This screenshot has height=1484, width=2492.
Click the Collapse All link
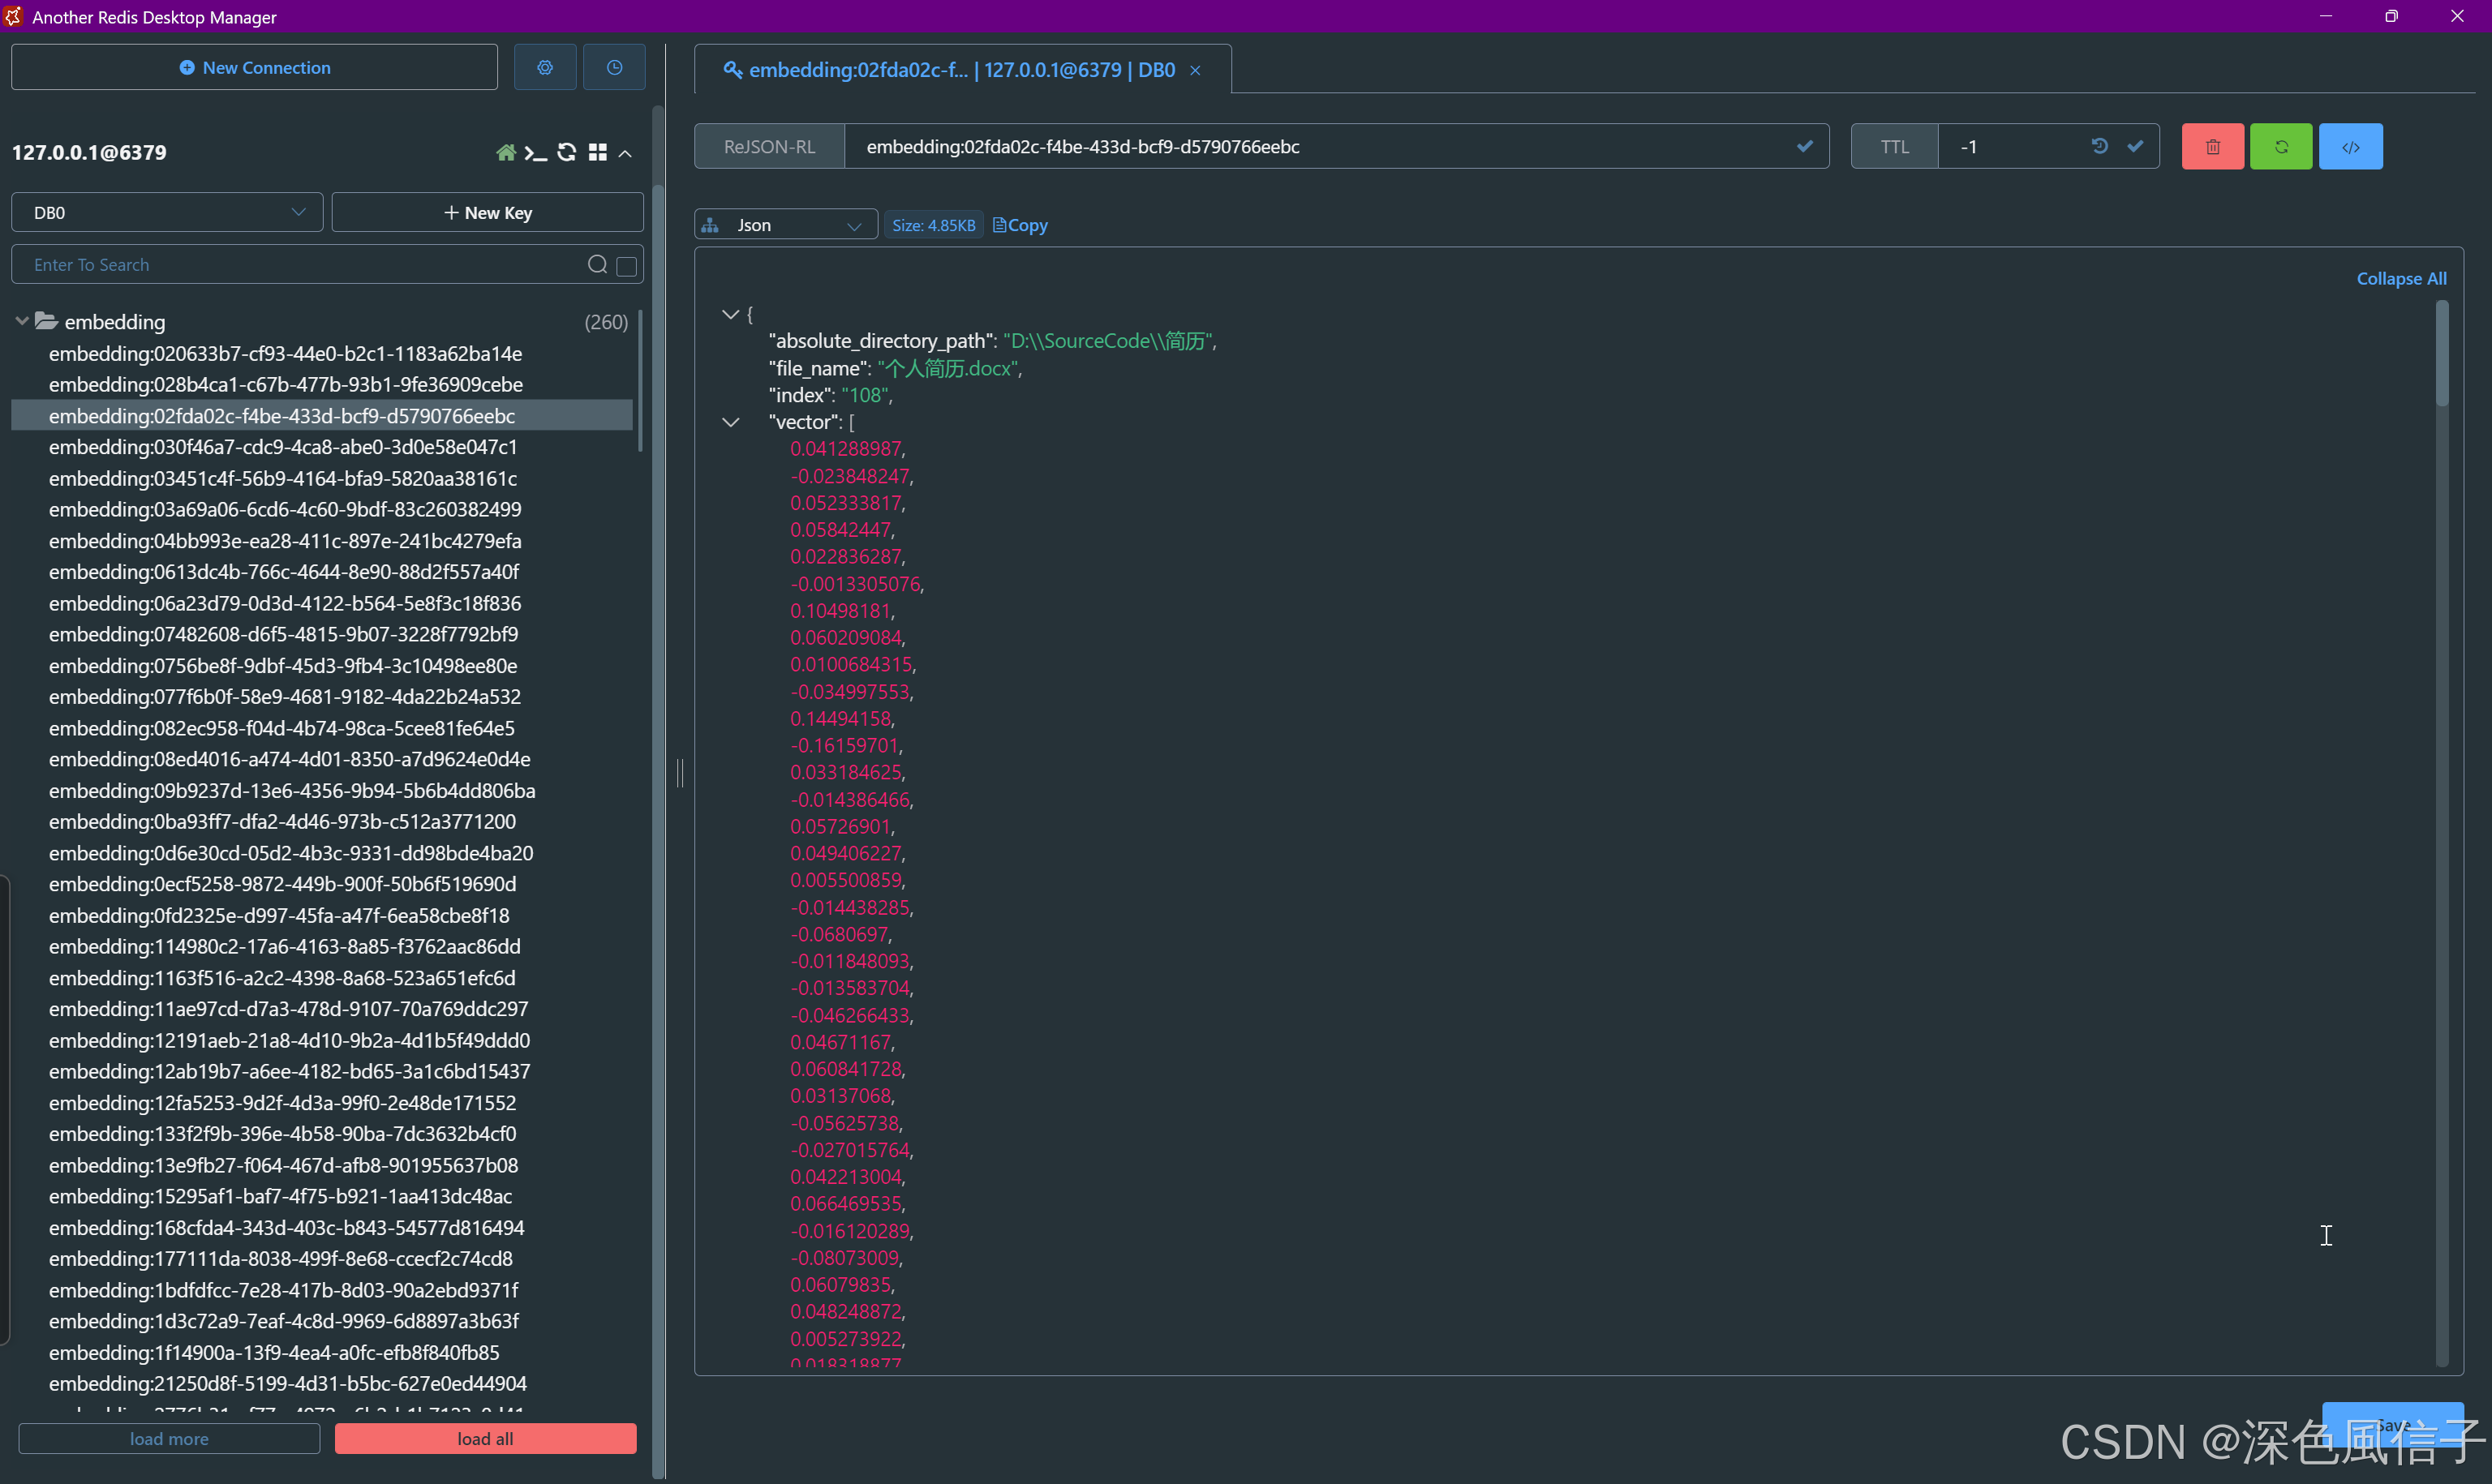point(2401,279)
